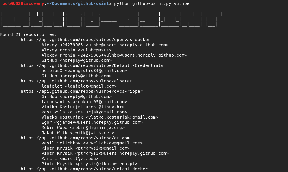Click the Default-Credentials repository URL
The image size is (288, 172).
92,65
